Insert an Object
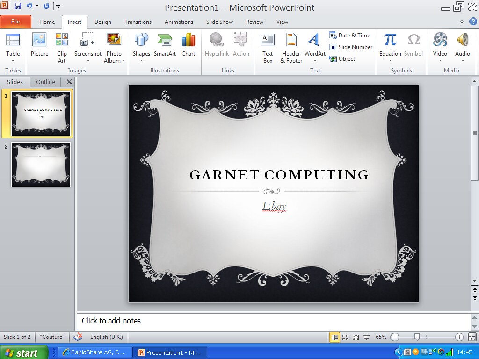479x359 pixels. pyautogui.click(x=342, y=58)
